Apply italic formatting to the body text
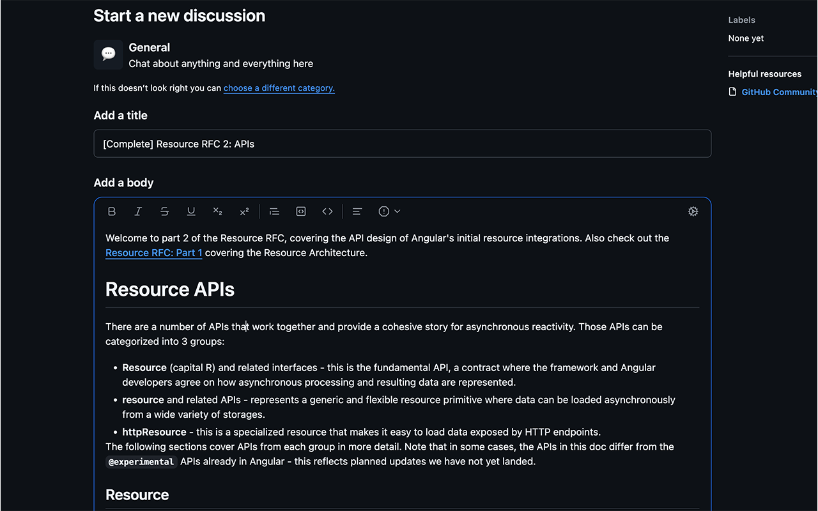Image resolution: width=818 pixels, height=511 pixels. point(138,211)
